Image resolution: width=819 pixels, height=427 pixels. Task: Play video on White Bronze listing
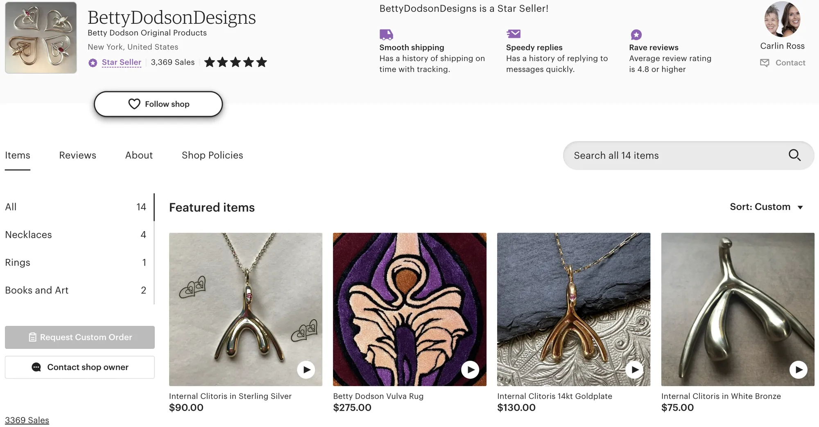coord(799,370)
